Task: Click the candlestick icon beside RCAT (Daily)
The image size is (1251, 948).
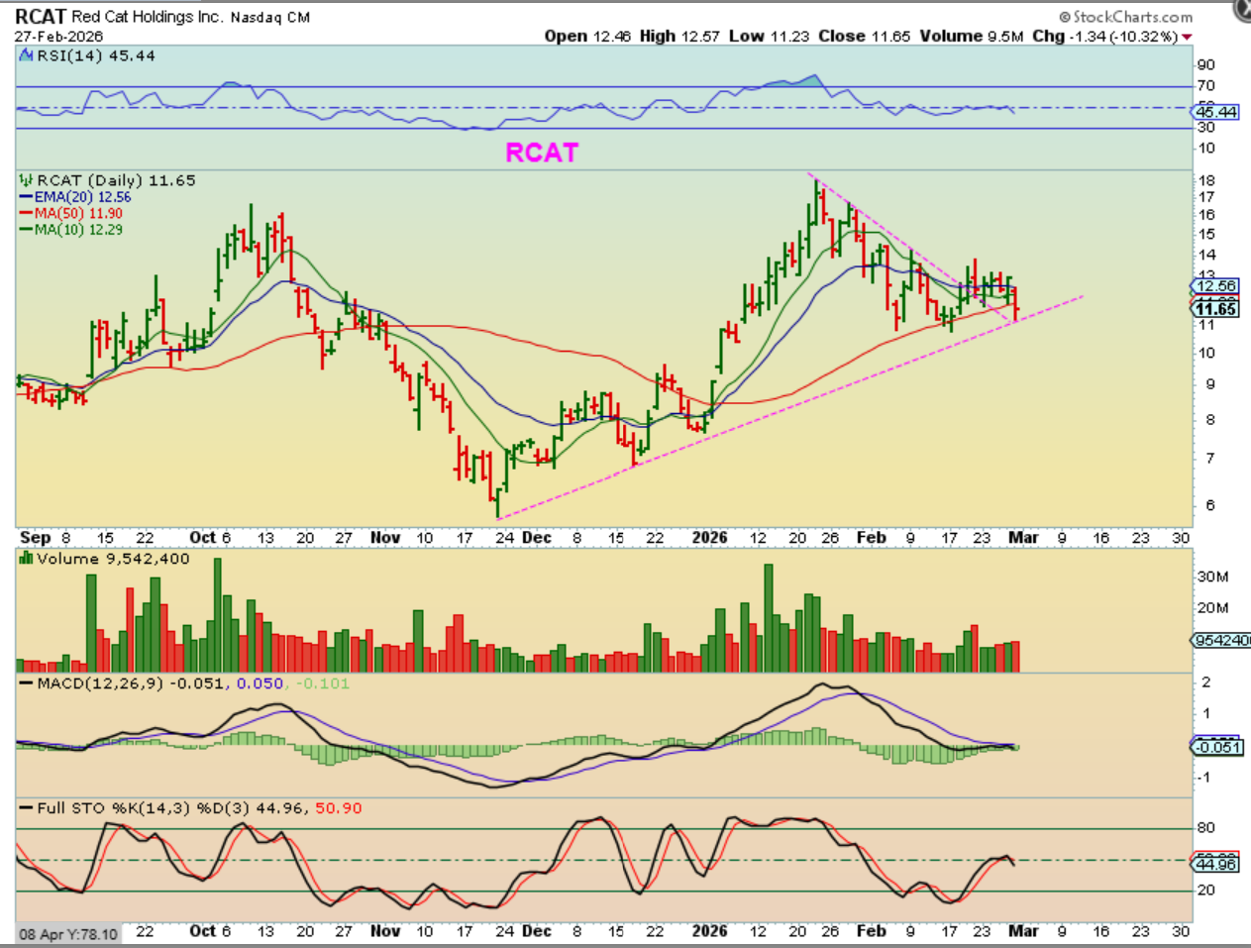Action: point(27,180)
